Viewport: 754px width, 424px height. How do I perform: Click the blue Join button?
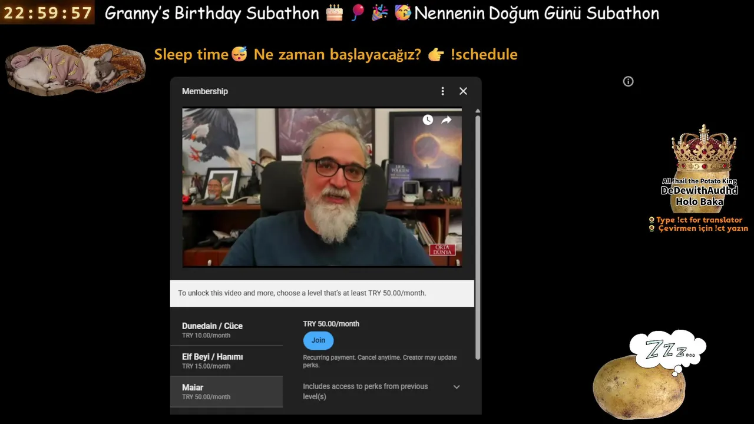click(318, 340)
